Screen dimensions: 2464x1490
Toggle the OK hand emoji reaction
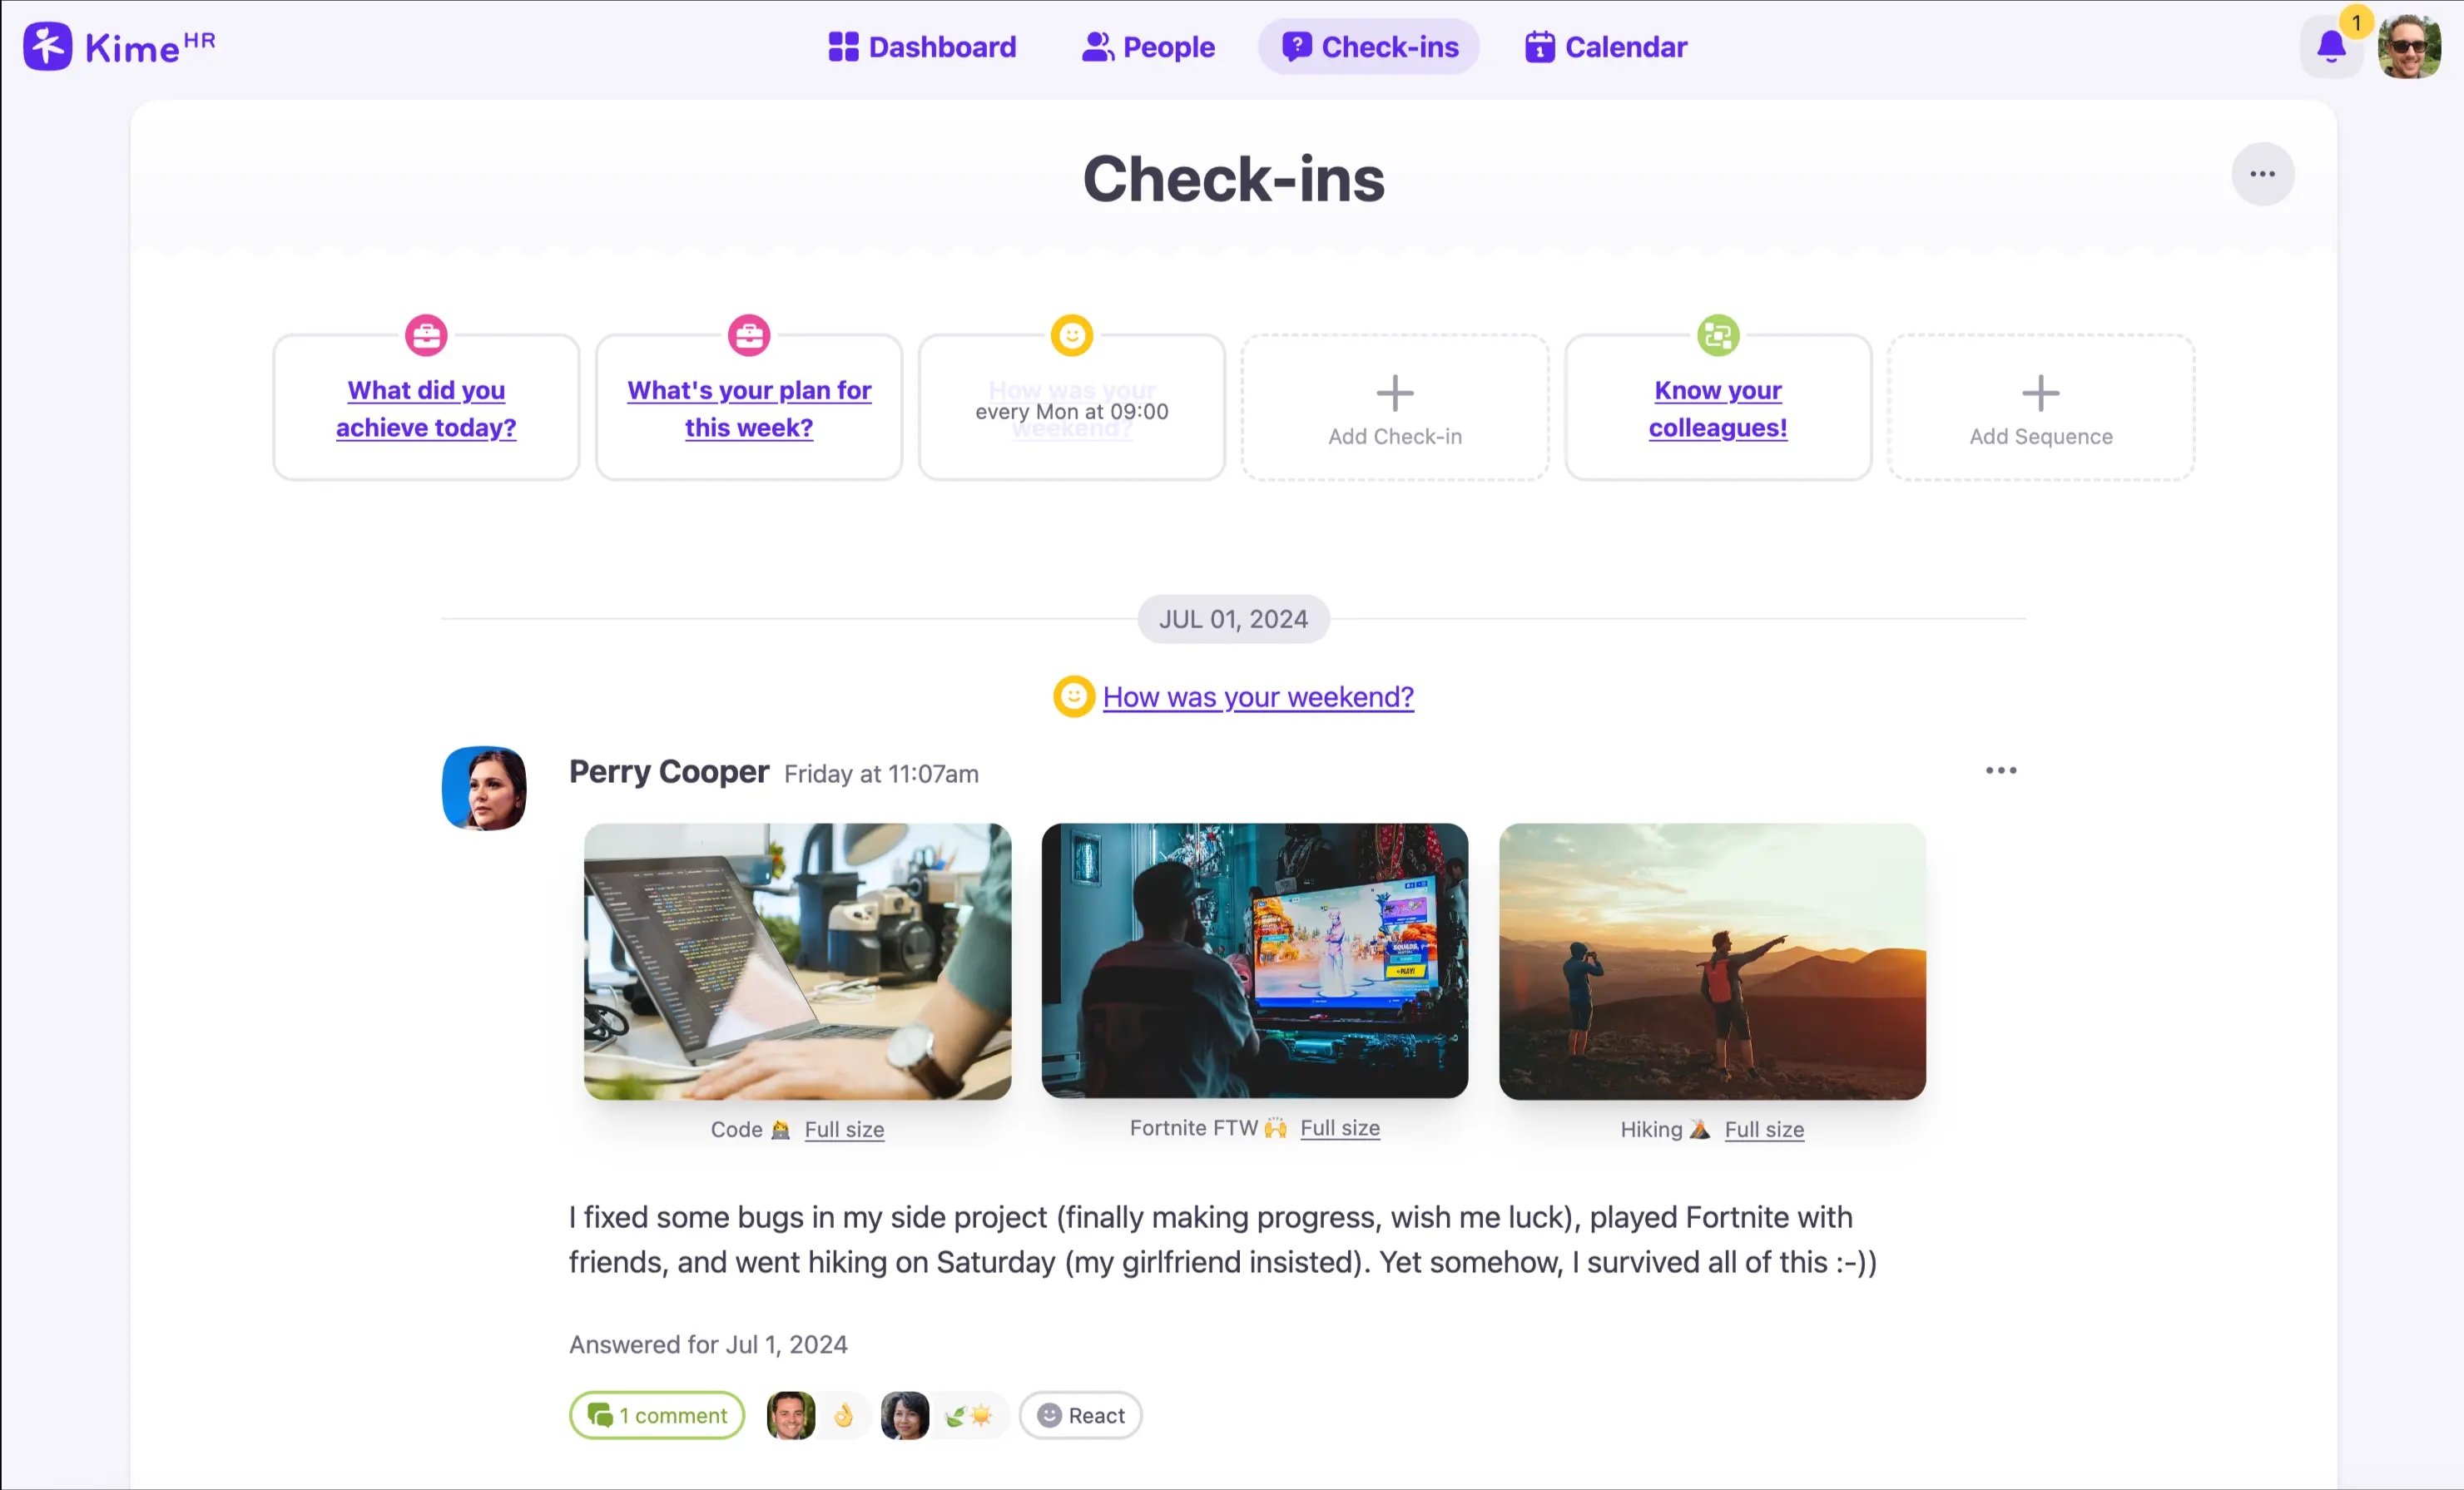pyautogui.click(x=843, y=1415)
